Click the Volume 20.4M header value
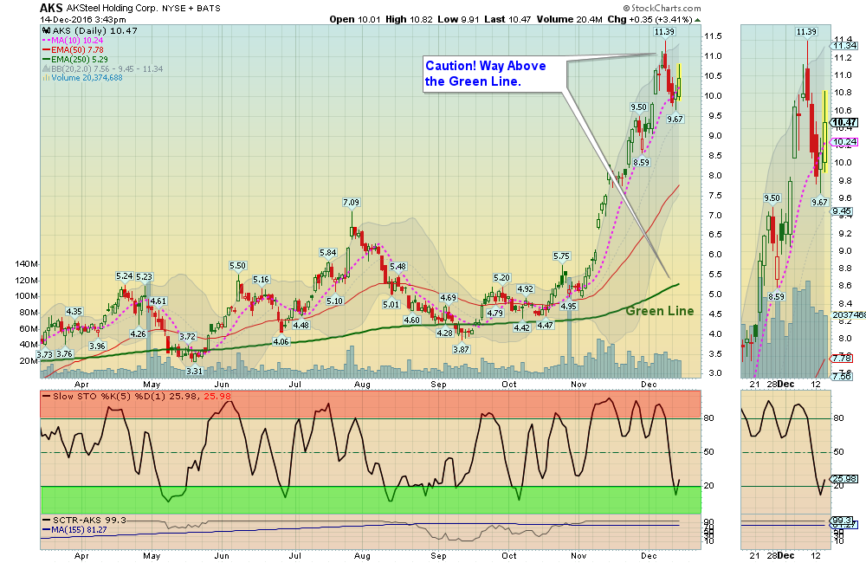 click(x=570, y=19)
